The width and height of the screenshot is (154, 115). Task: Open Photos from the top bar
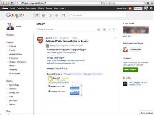[41, 8]
